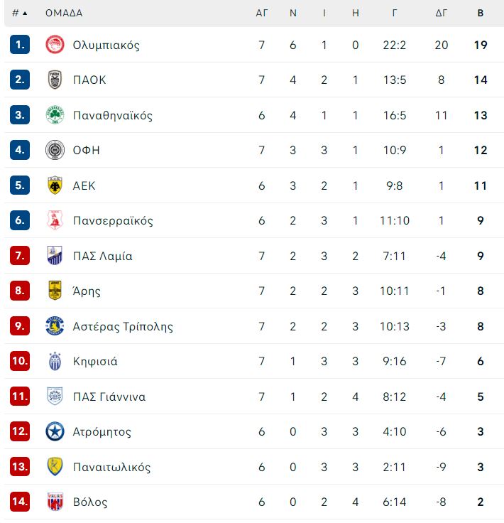Click the ΟΦΗ round emblem
This screenshot has width=504, height=523.
coord(55,150)
